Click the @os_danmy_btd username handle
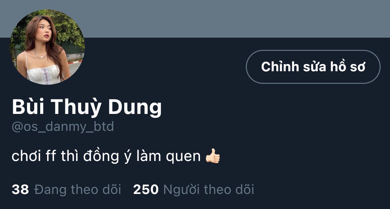This screenshot has width=390, height=209. tap(63, 127)
